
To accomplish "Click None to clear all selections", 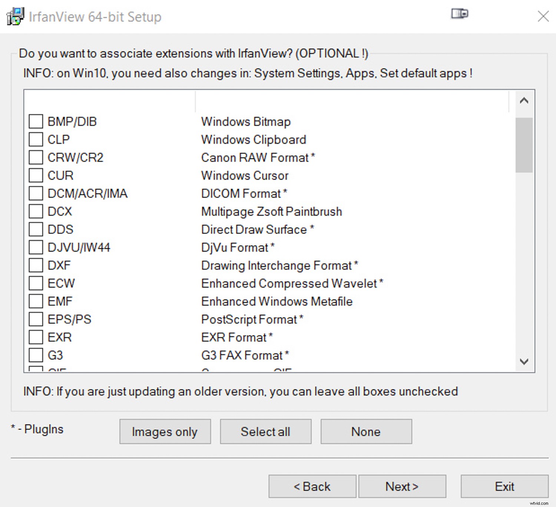I will pos(366,432).
